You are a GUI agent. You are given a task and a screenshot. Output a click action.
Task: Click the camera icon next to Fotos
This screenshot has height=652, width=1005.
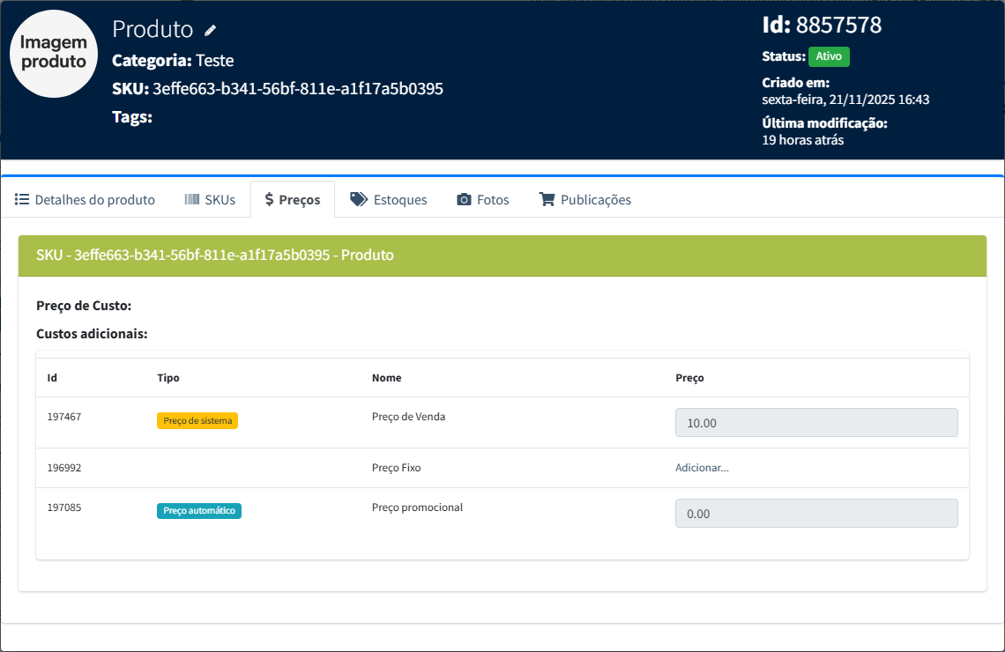click(464, 200)
